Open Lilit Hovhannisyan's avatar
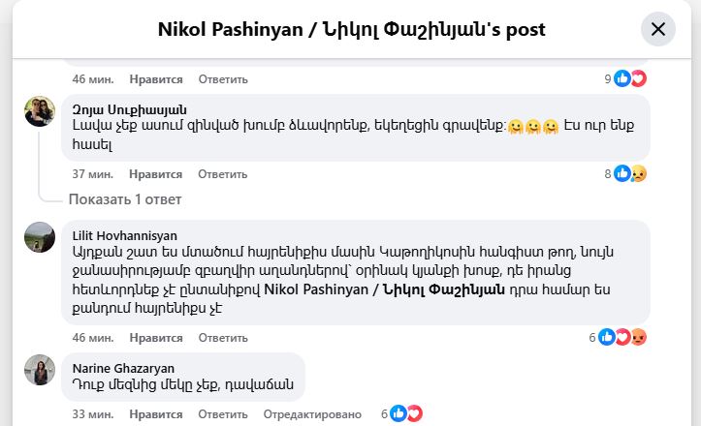This screenshot has width=701, height=426. (40, 238)
